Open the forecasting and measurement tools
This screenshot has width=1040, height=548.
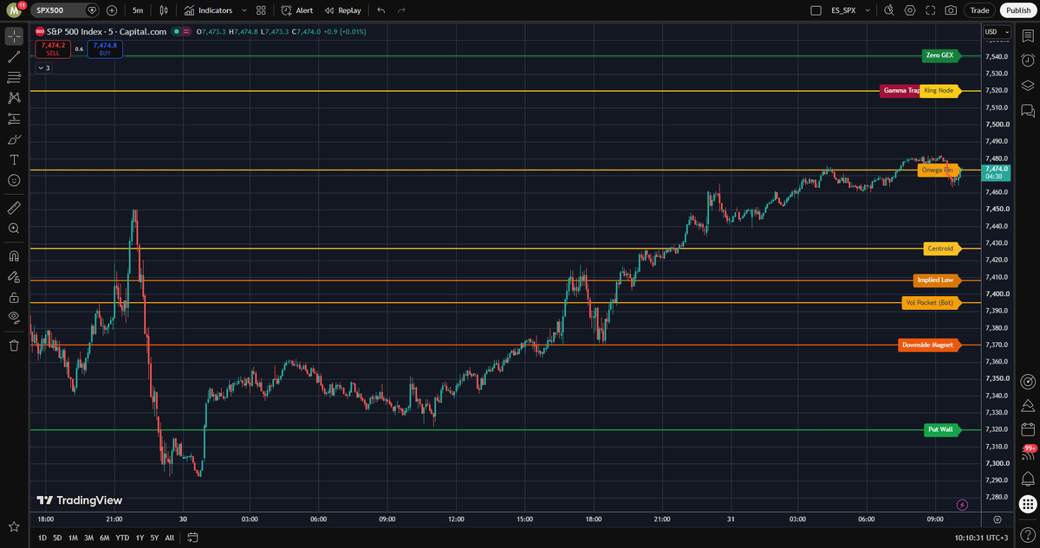(14, 119)
